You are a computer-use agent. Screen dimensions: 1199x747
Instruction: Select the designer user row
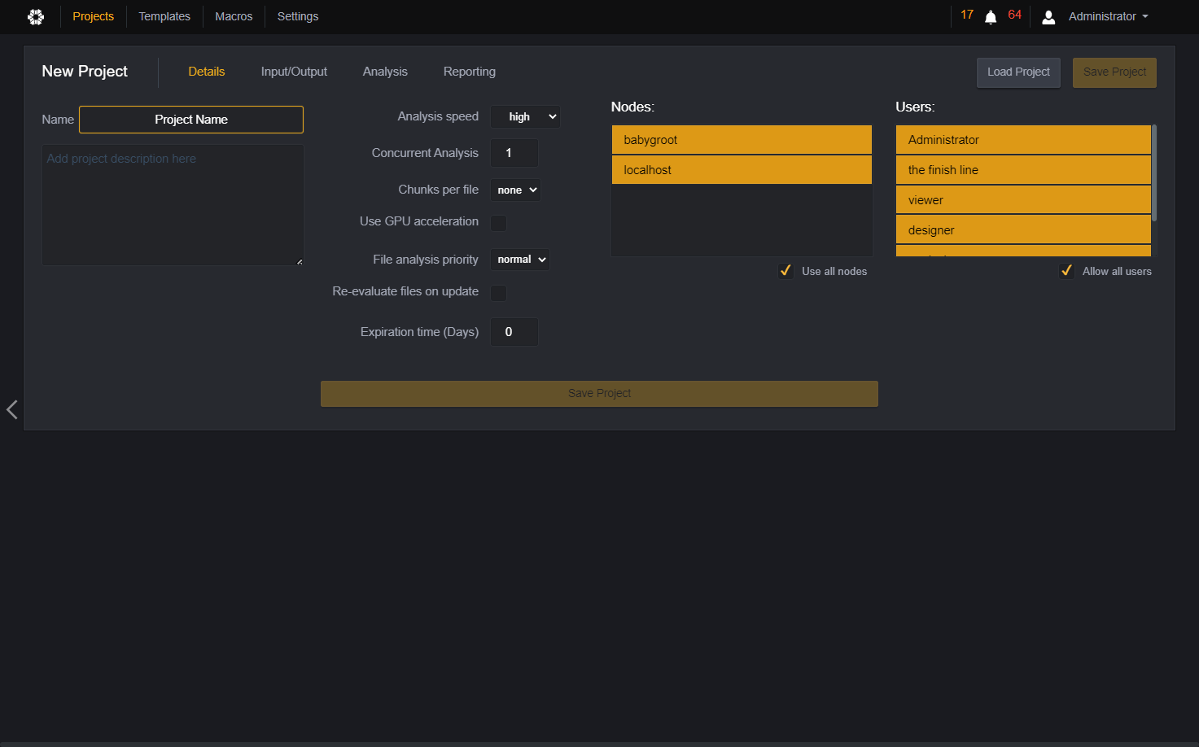click(1023, 230)
